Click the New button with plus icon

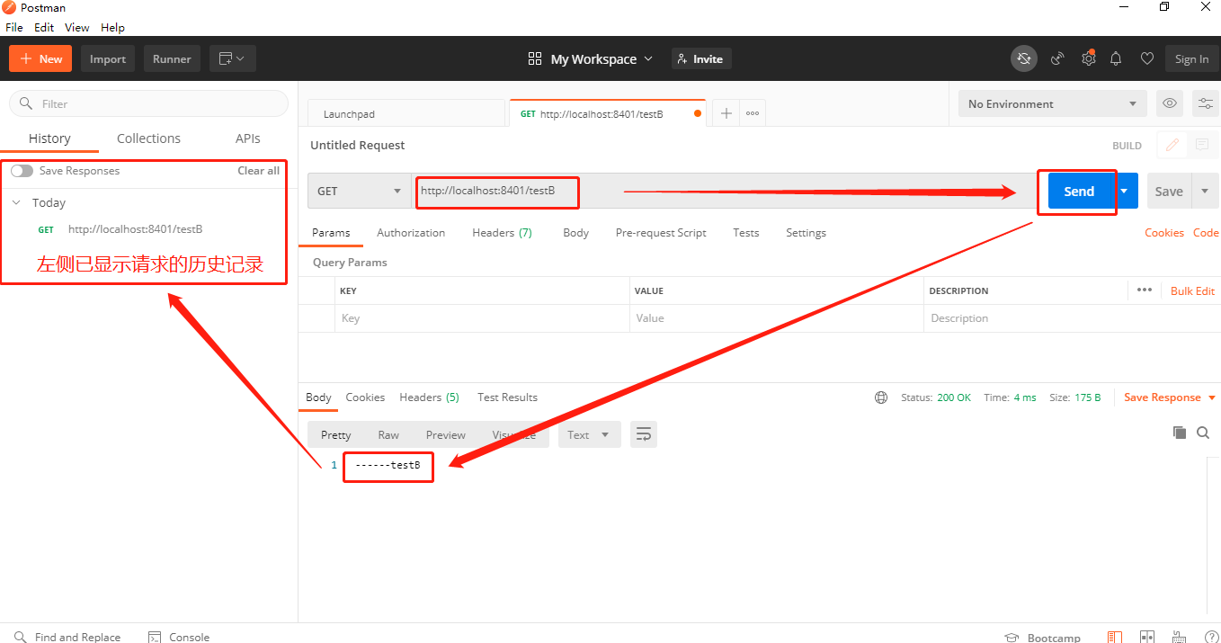coord(40,58)
